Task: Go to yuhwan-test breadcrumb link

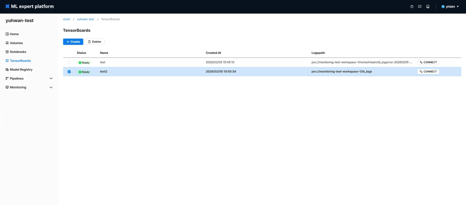Action: coord(86,19)
